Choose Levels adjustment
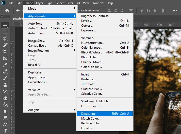The height and width of the screenshot is (134, 181). (105, 21)
